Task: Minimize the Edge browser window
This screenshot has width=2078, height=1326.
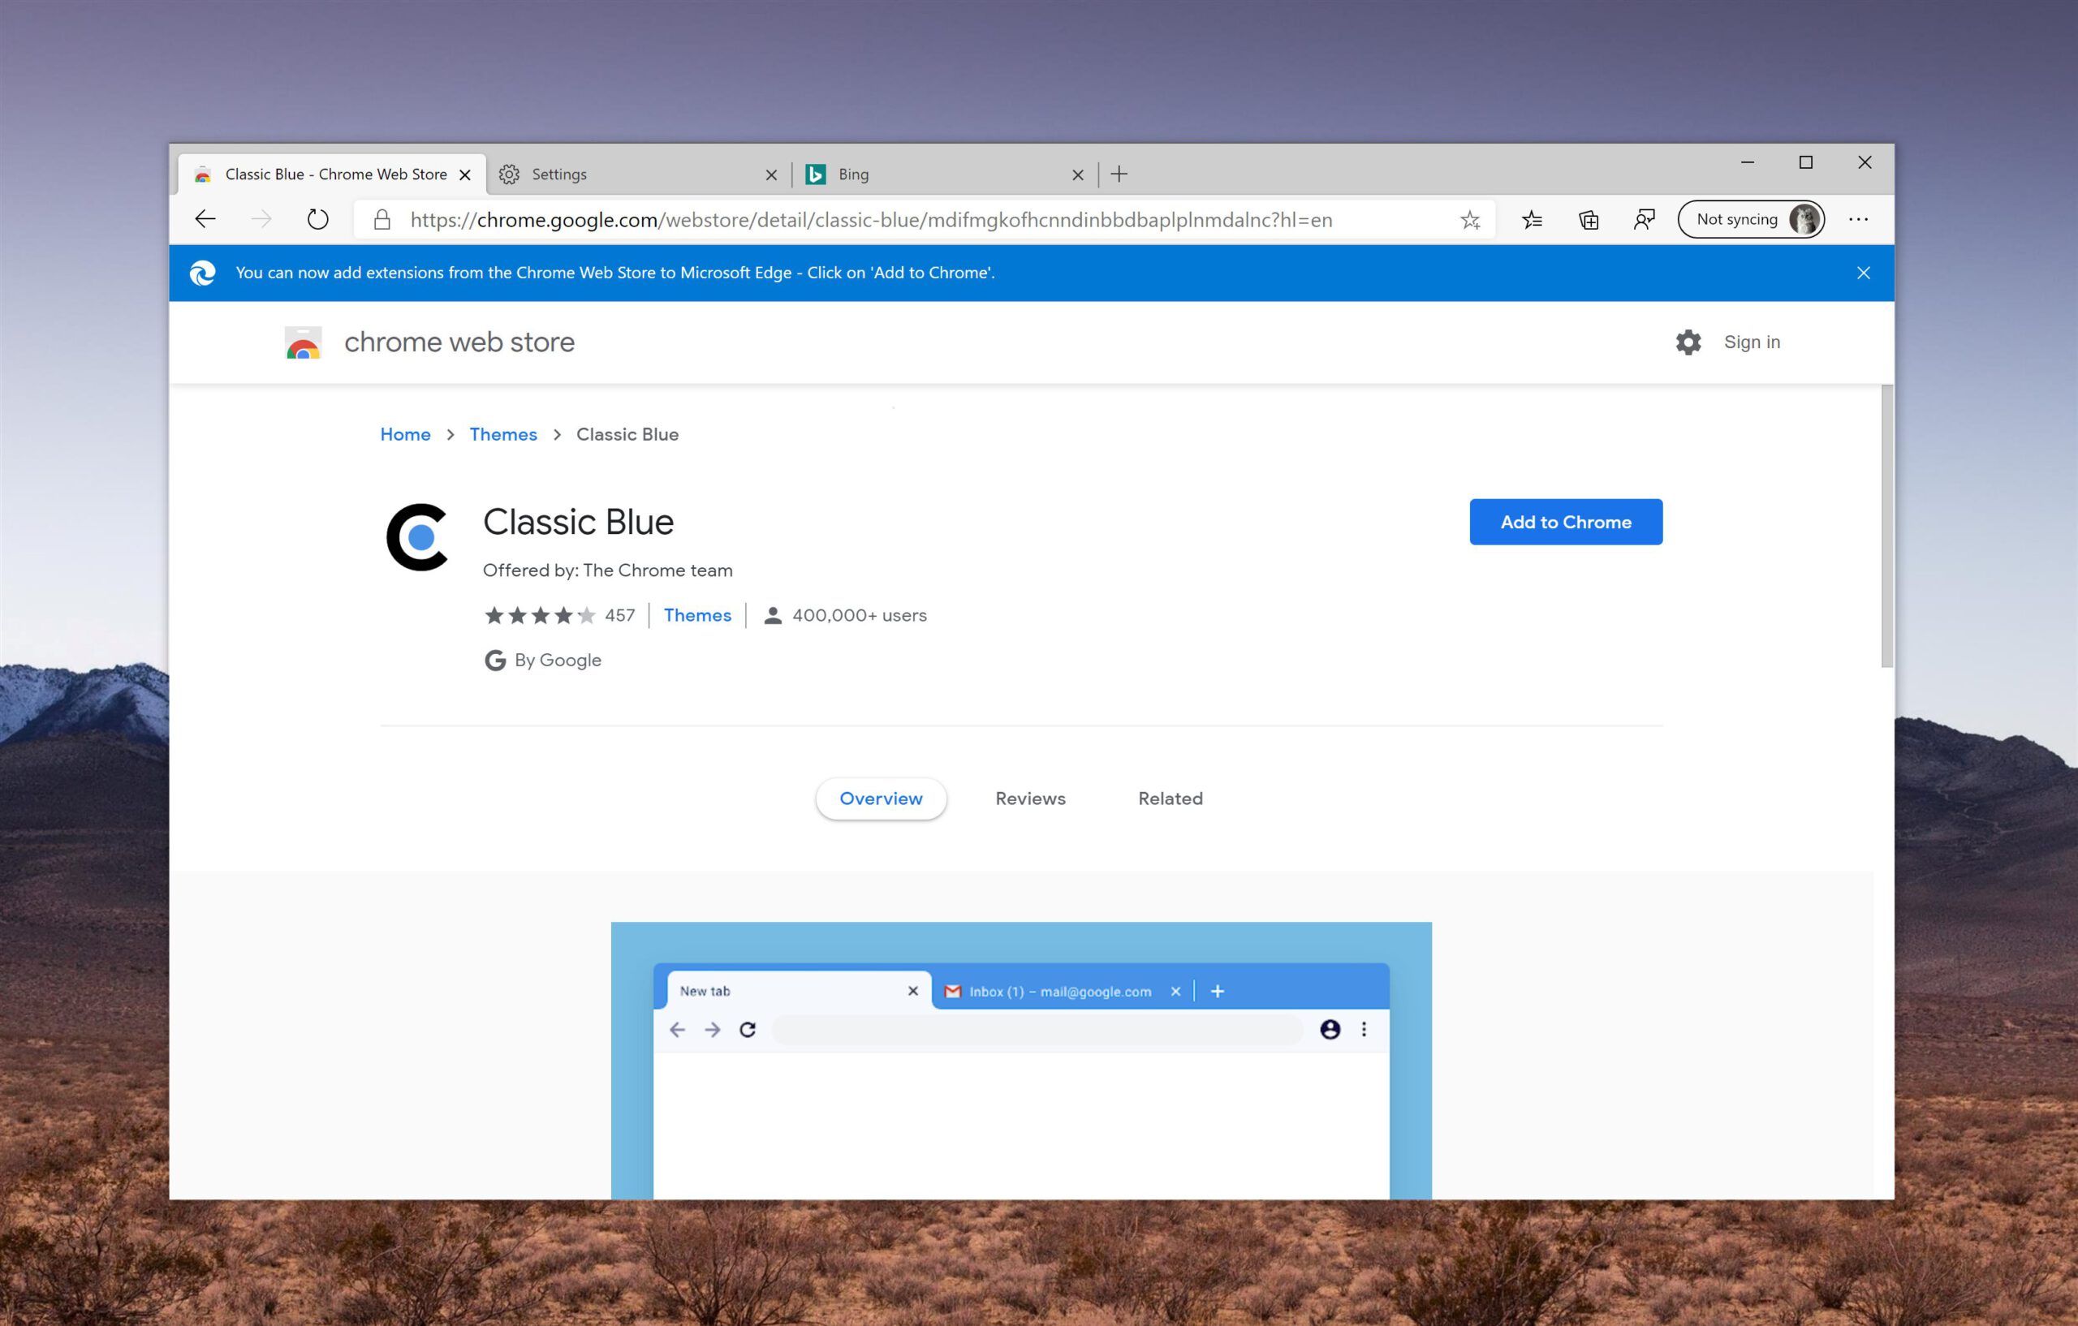Action: [1748, 162]
